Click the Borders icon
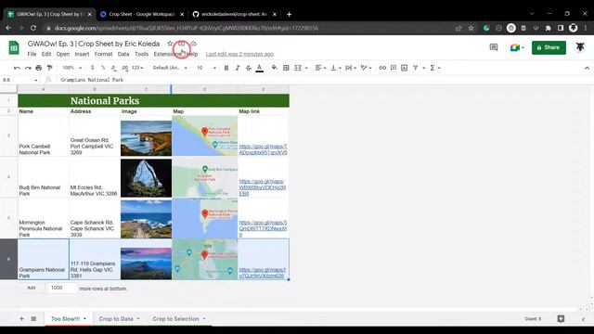 [286, 68]
